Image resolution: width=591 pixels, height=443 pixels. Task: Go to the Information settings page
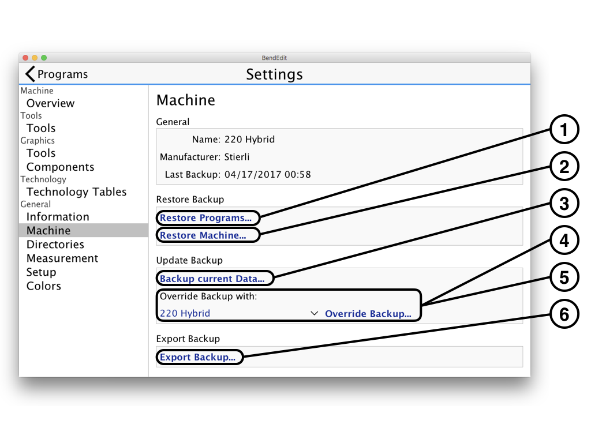coord(58,217)
